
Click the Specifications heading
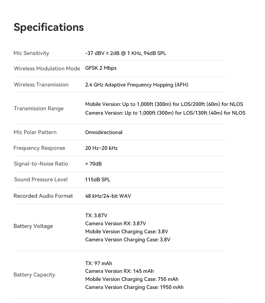coord(49,27)
